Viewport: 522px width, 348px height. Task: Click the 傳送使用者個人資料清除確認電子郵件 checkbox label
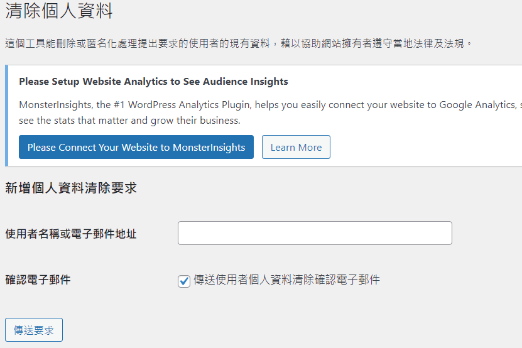(x=286, y=280)
